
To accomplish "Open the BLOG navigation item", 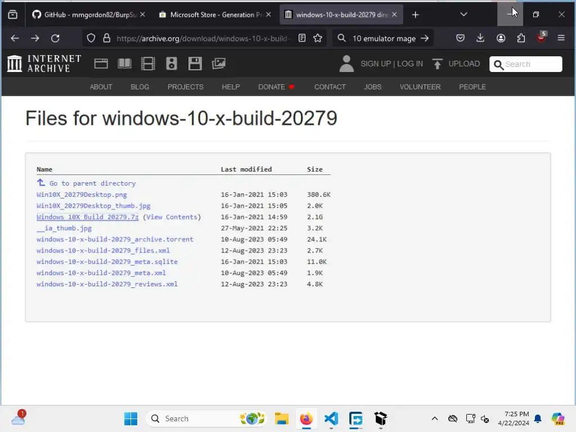I will tap(140, 87).
